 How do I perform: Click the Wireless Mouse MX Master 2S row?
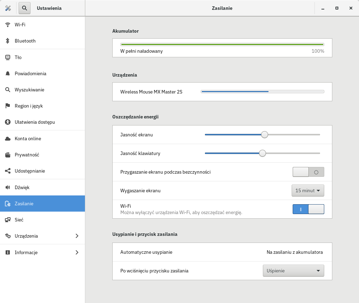[222, 92]
